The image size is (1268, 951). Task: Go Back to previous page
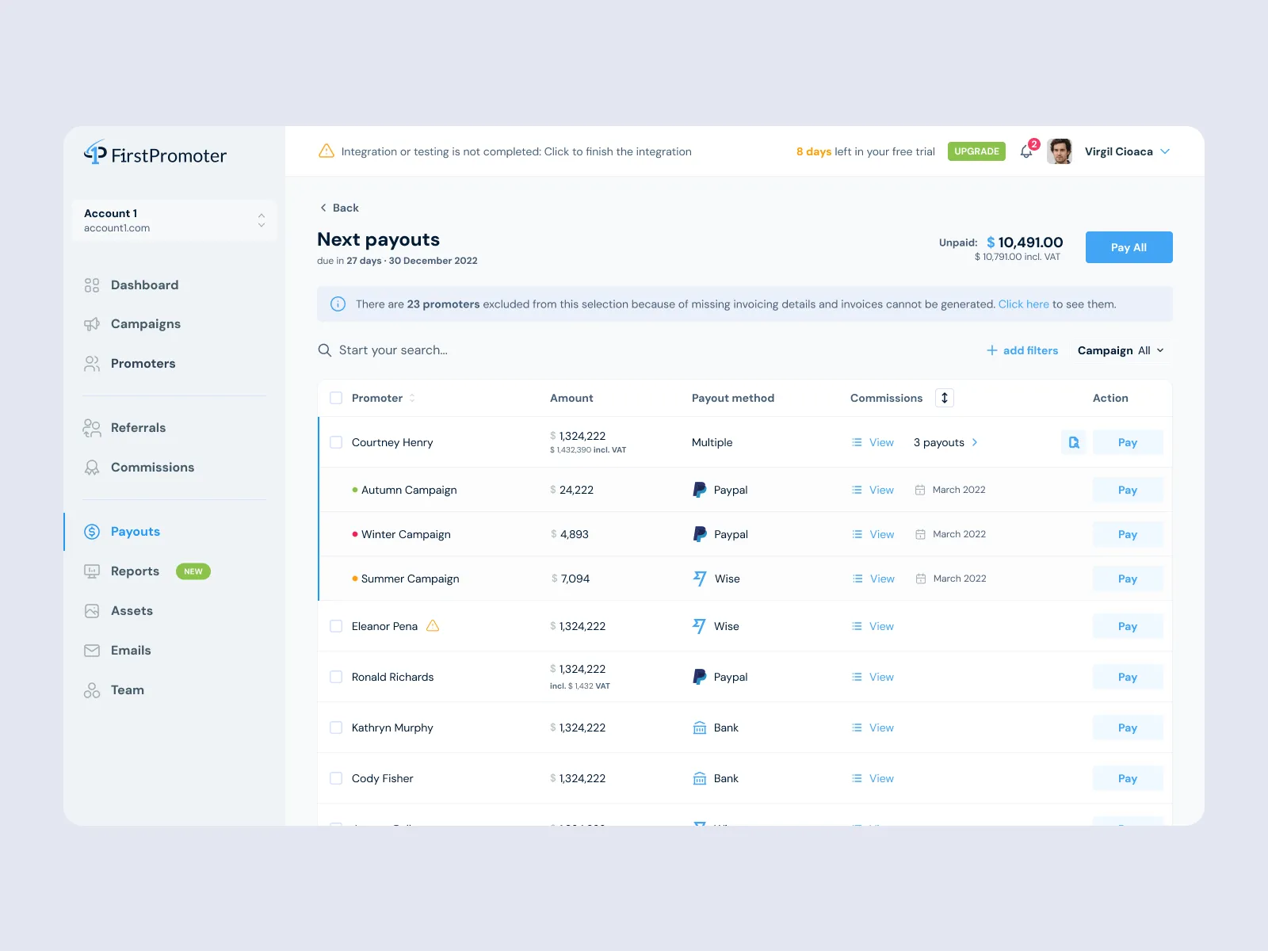pos(339,208)
